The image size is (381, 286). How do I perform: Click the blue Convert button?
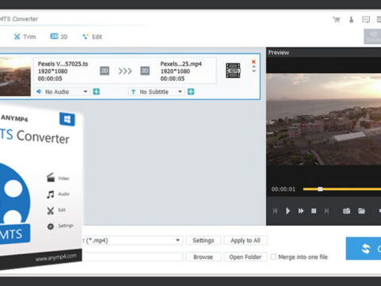(x=364, y=249)
